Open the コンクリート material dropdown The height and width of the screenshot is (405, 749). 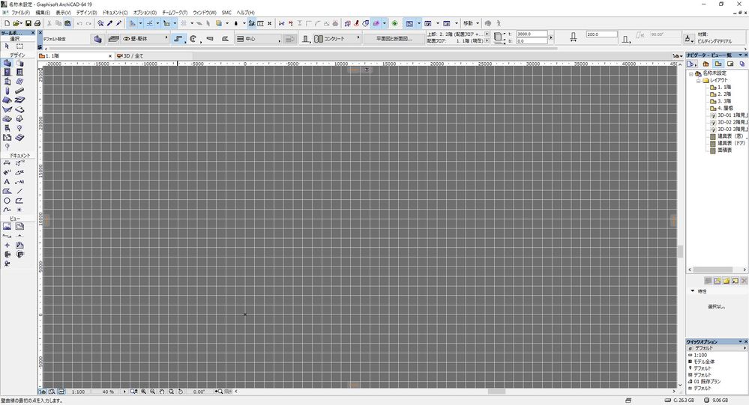(x=337, y=39)
